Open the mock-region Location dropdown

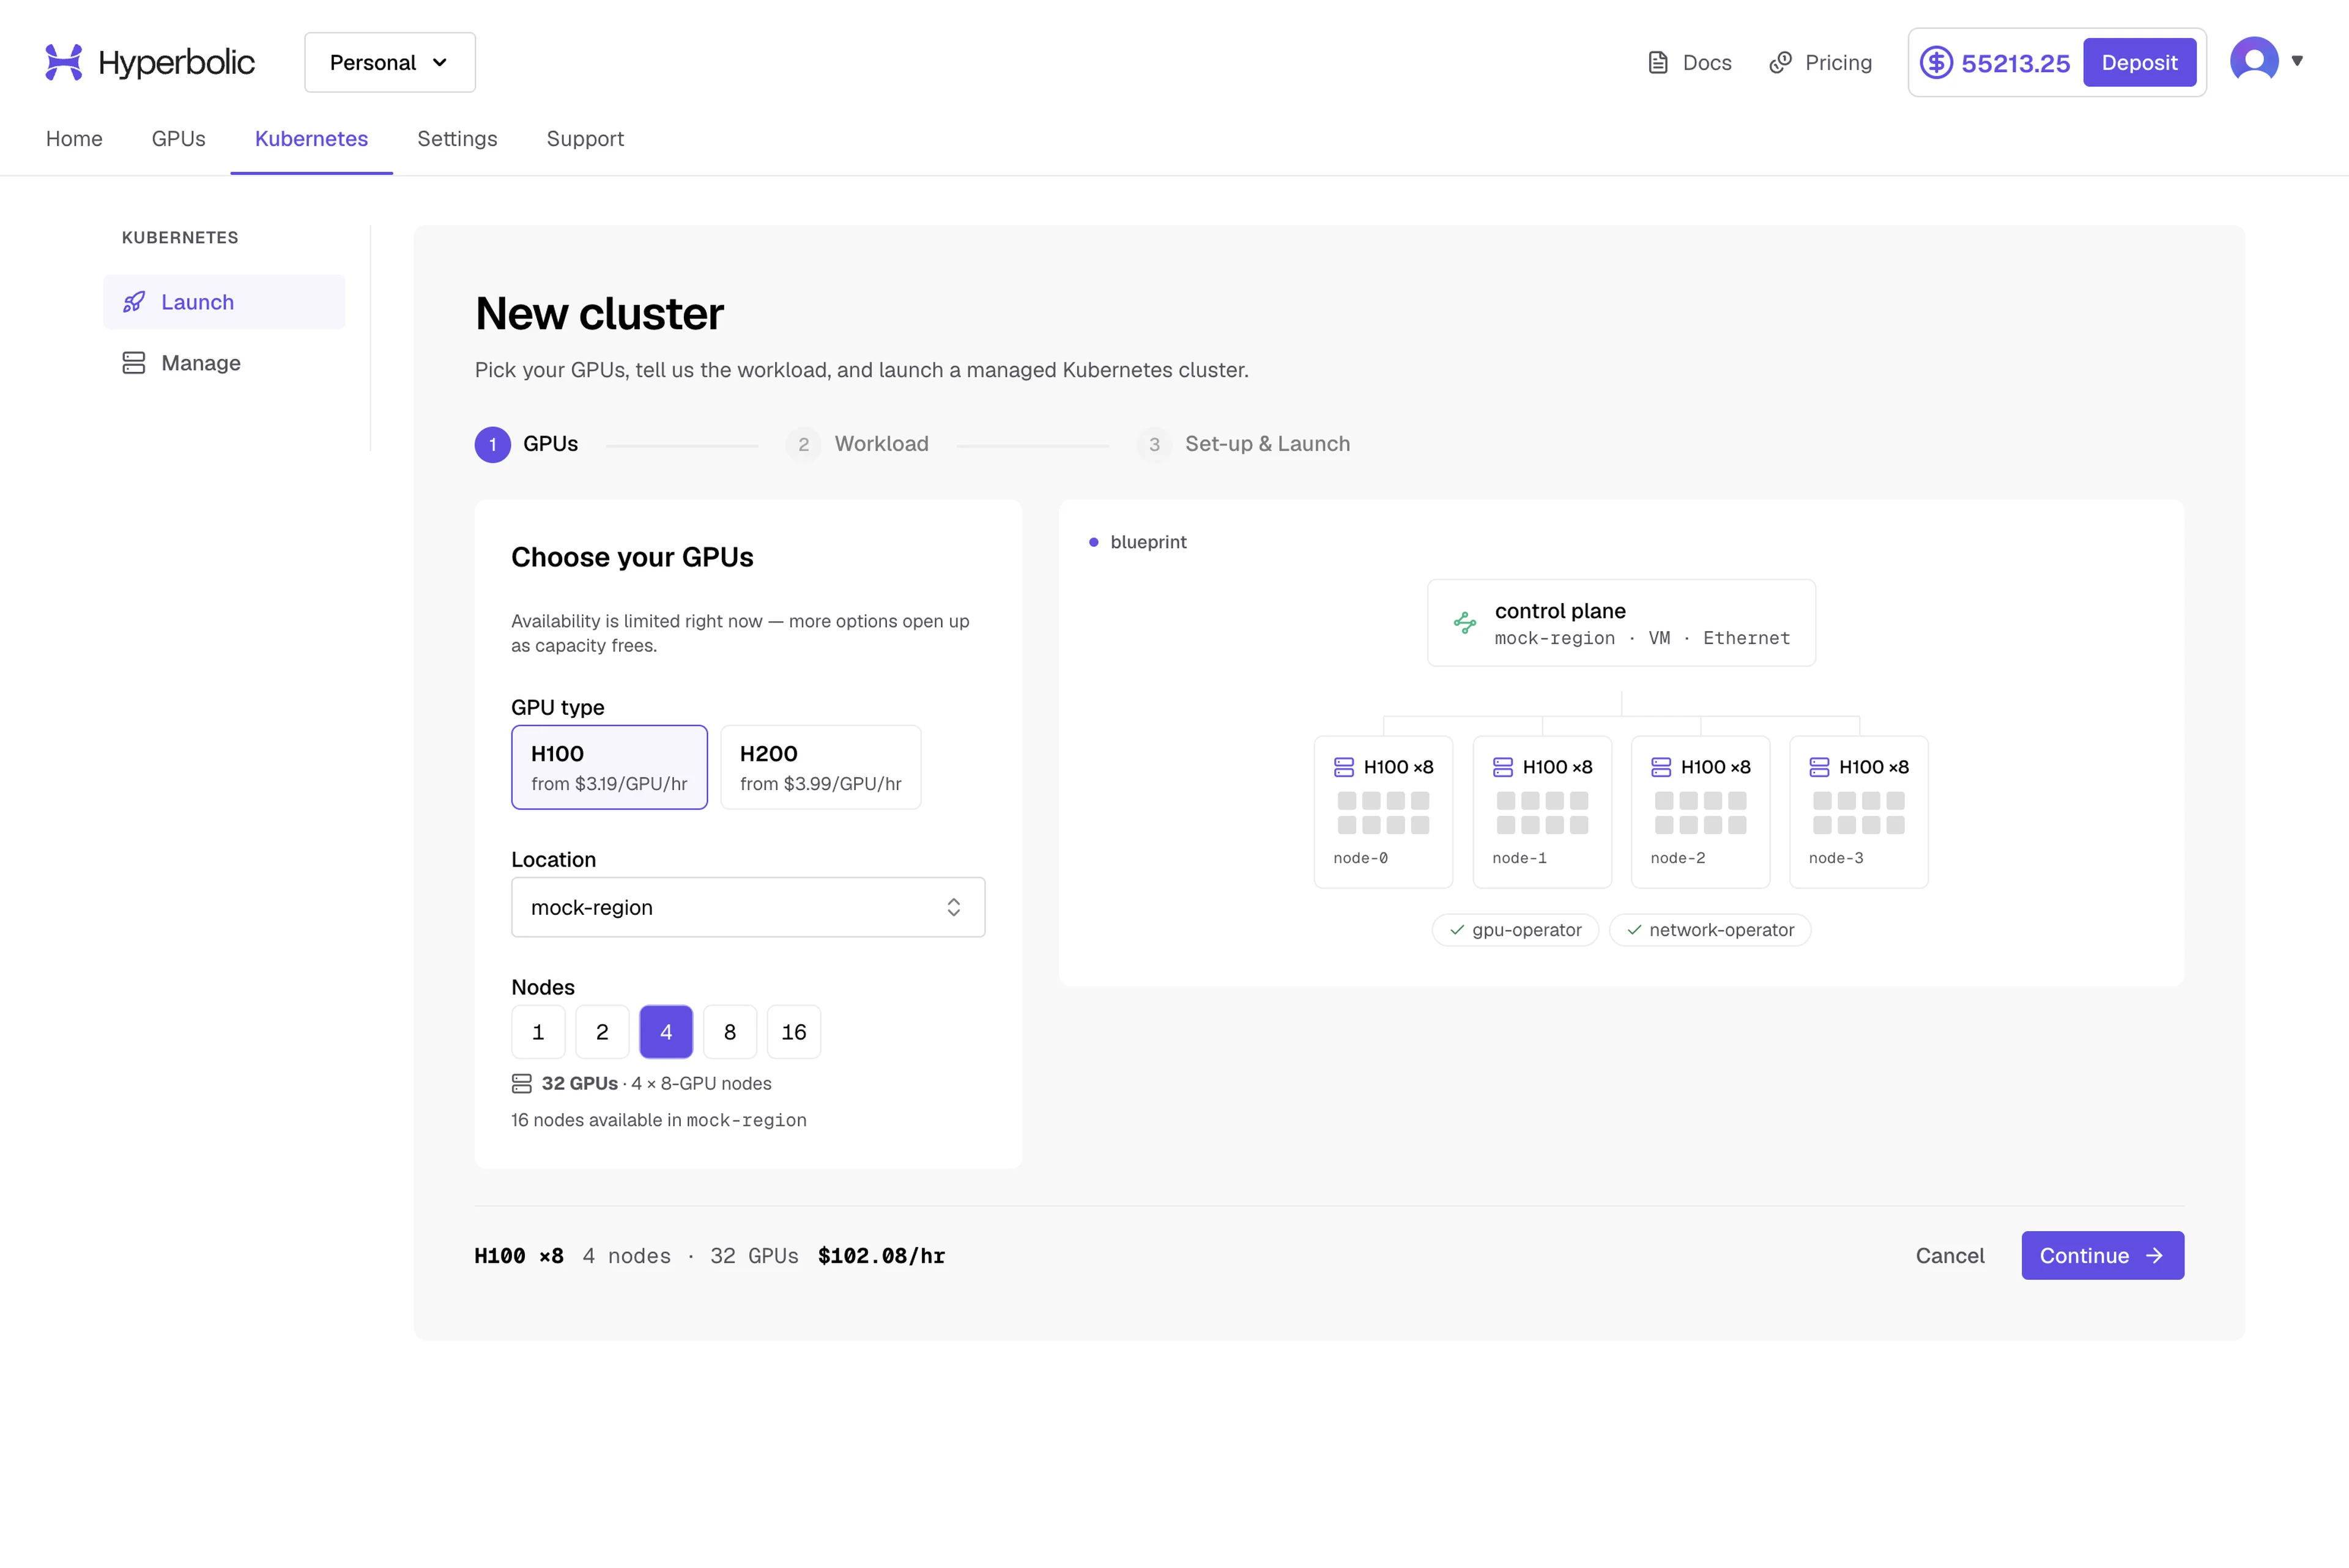tap(748, 907)
